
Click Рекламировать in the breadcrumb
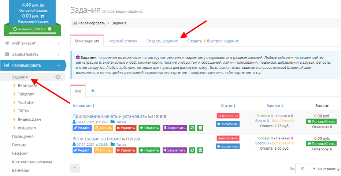point(92,23)
